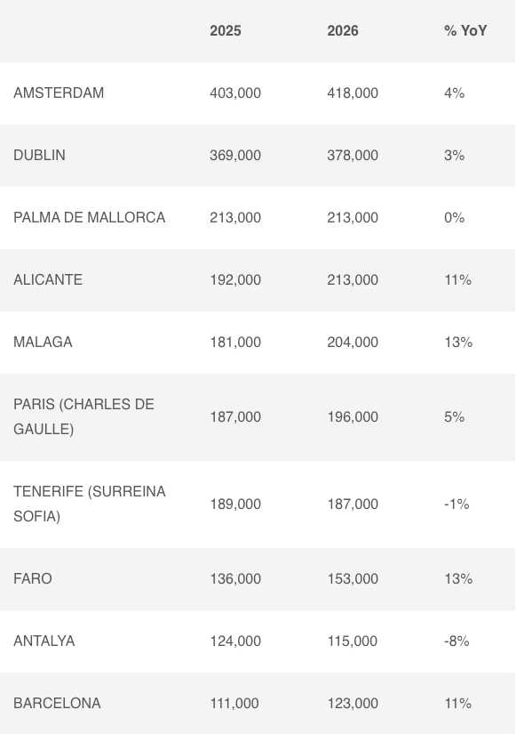
Task: Select the ANTALYA row label
Action: (x=44, y=641)
